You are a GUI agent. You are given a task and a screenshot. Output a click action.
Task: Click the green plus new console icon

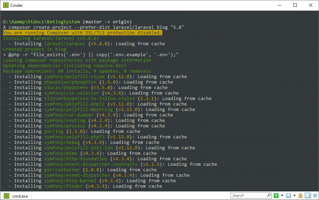tap(276, 196)
